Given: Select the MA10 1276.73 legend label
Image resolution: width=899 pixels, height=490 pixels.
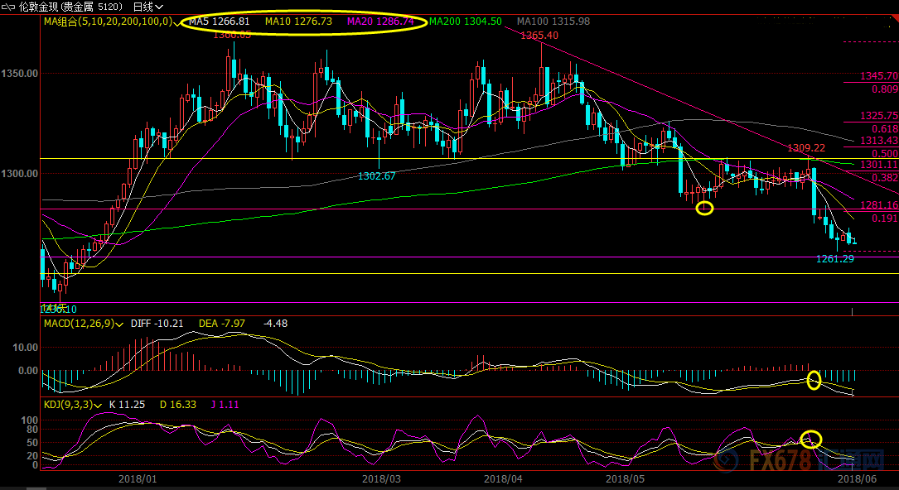Looking at the screenshot, I should pos(298,22).
